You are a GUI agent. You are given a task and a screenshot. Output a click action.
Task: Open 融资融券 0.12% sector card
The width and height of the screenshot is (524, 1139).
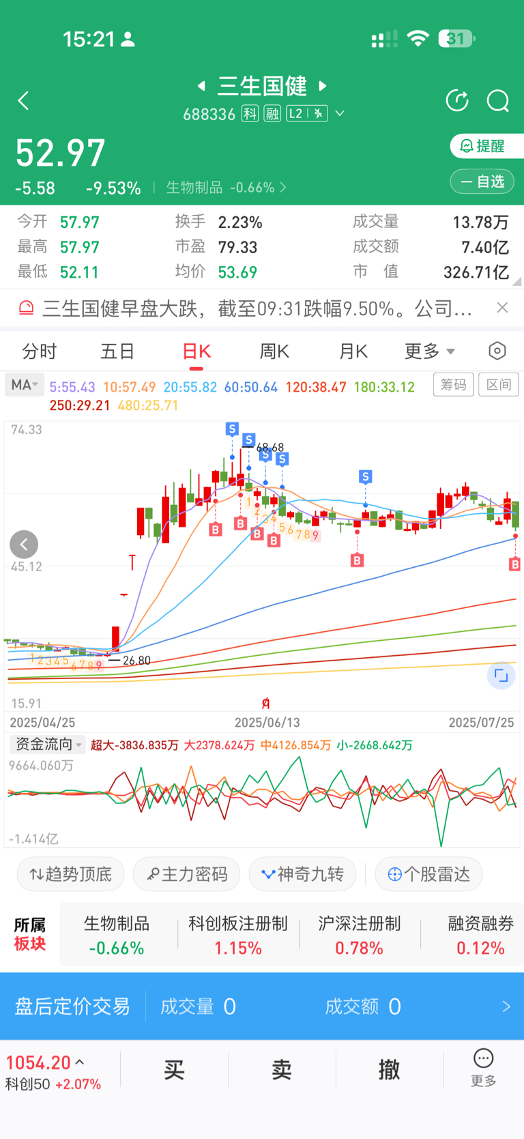(x=480, y=935)
